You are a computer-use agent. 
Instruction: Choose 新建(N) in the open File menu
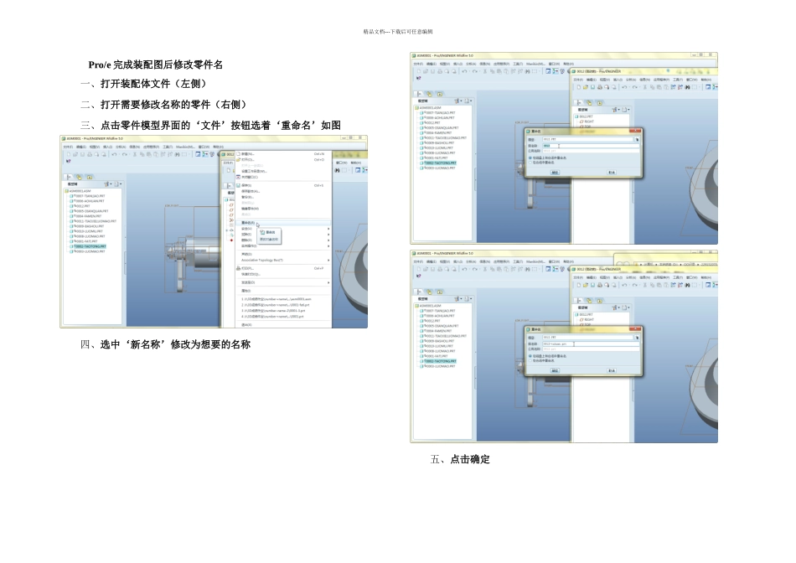click(x=283, y=154)
